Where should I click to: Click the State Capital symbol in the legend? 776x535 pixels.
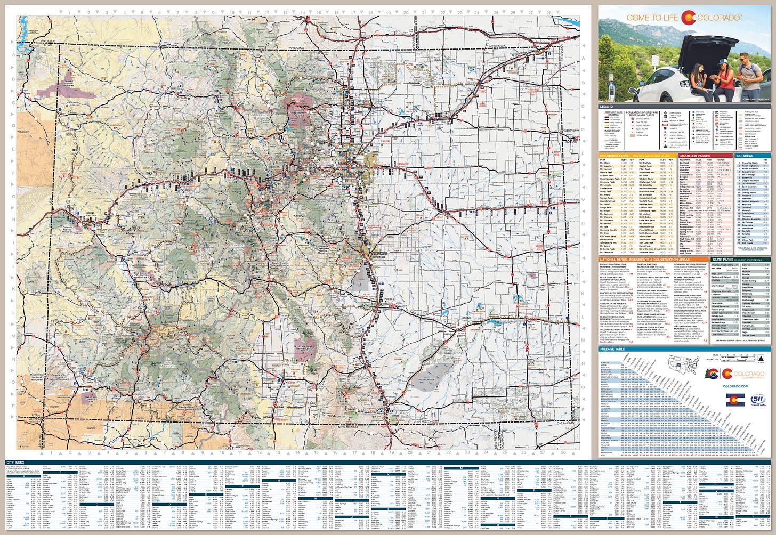click(x=633, y=119)
